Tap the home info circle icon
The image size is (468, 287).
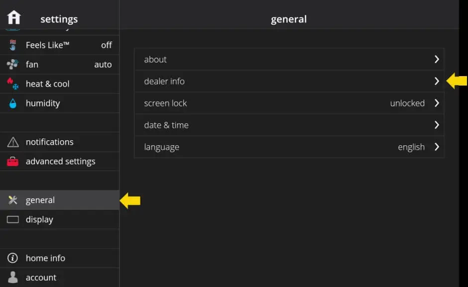pos(13,258)
